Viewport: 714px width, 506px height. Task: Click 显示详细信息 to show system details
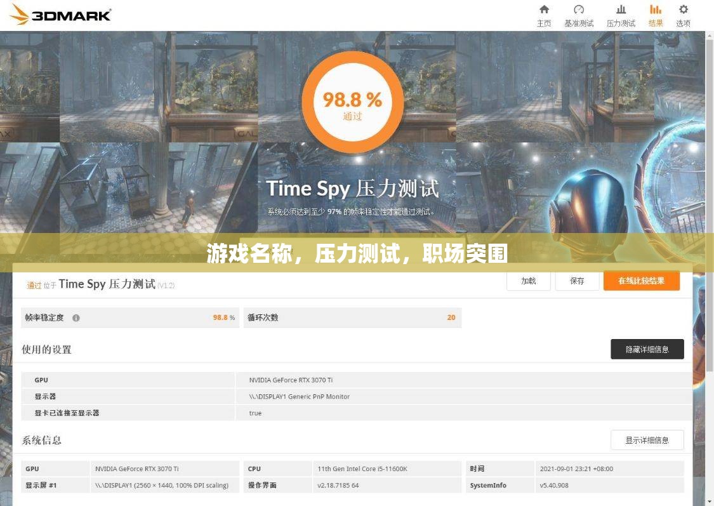pyautogui.click(x=647, y=440)
